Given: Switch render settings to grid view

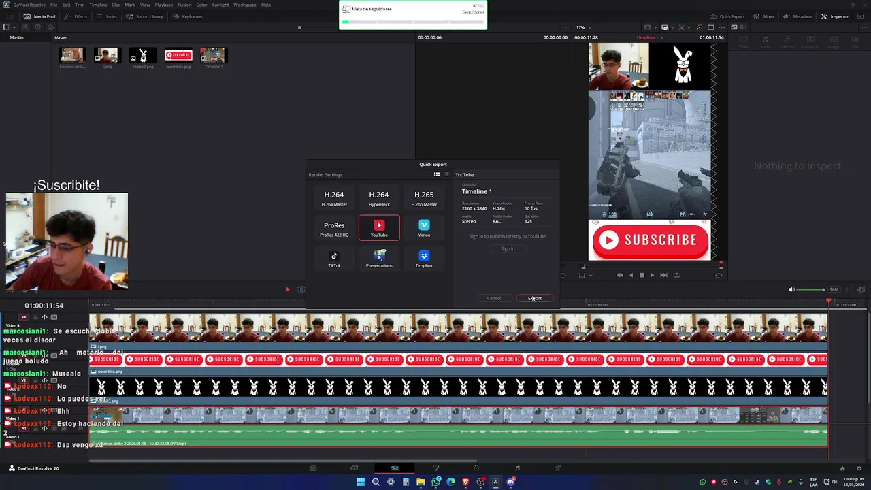Looking at the screenshot, I should 437,174.
